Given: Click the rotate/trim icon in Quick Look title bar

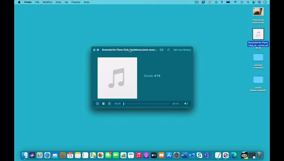Looking at the screenshot, I should [x=161, y=50].
